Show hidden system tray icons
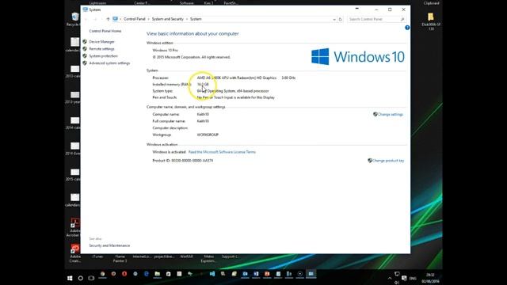Image resolution: width=507 pixels, height=285 pixels. [x=390, y=278]
